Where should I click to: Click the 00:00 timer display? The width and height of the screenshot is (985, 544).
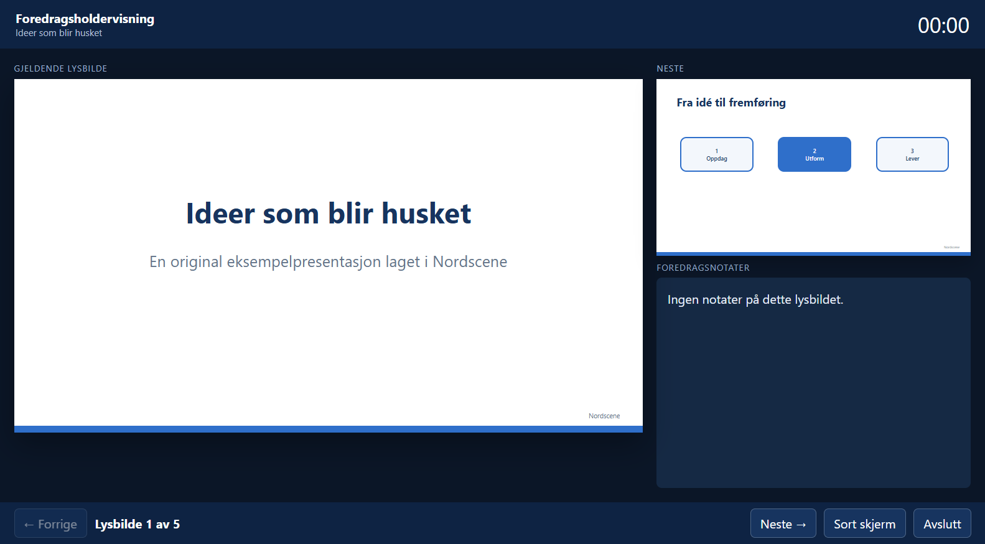pyautogui.click(x=943, y=25)
